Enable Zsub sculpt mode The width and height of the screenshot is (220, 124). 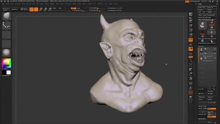pos(79,8)
